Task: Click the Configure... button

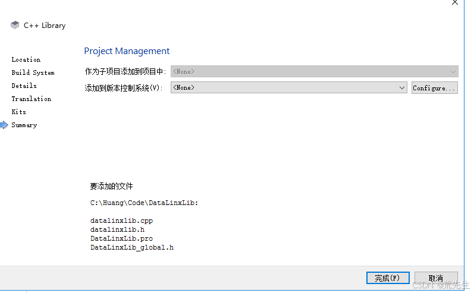Action: click(434, 88)
